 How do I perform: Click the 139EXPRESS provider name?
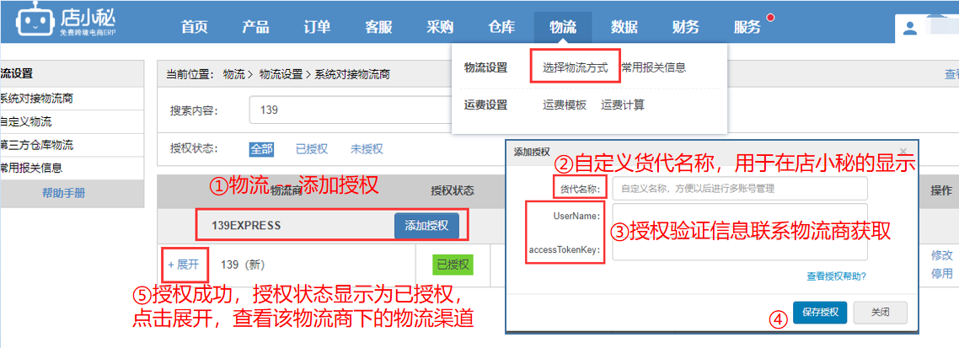(246, 225)
